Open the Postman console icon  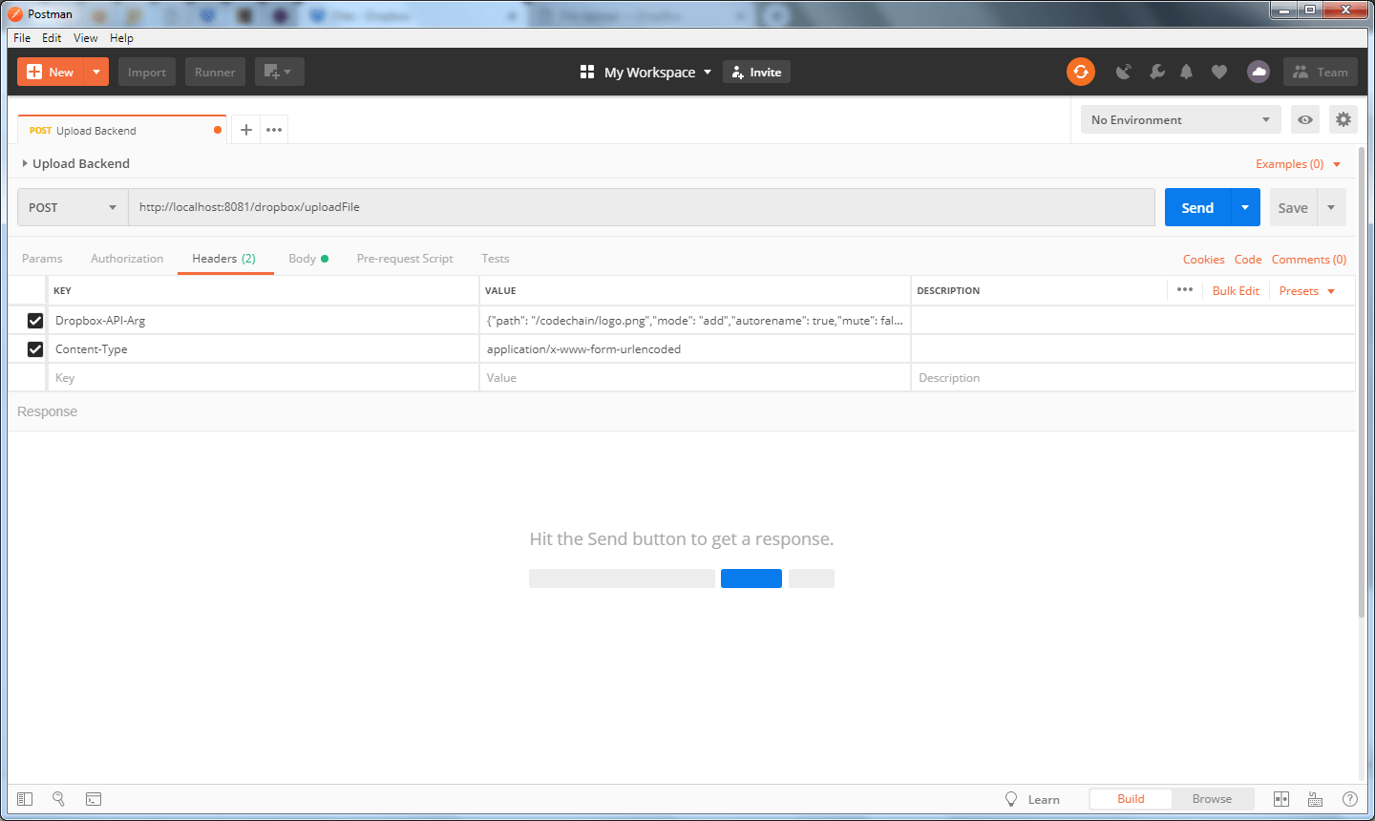[94, 799]
